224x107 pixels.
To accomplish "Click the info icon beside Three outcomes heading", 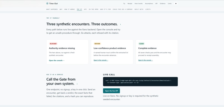I will (x=120, y=24).
